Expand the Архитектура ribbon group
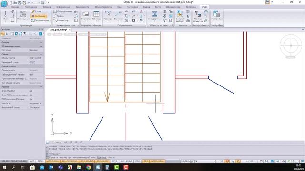This screenshot has height=171, width=305. pyautogui.click(x=51, y=25)
